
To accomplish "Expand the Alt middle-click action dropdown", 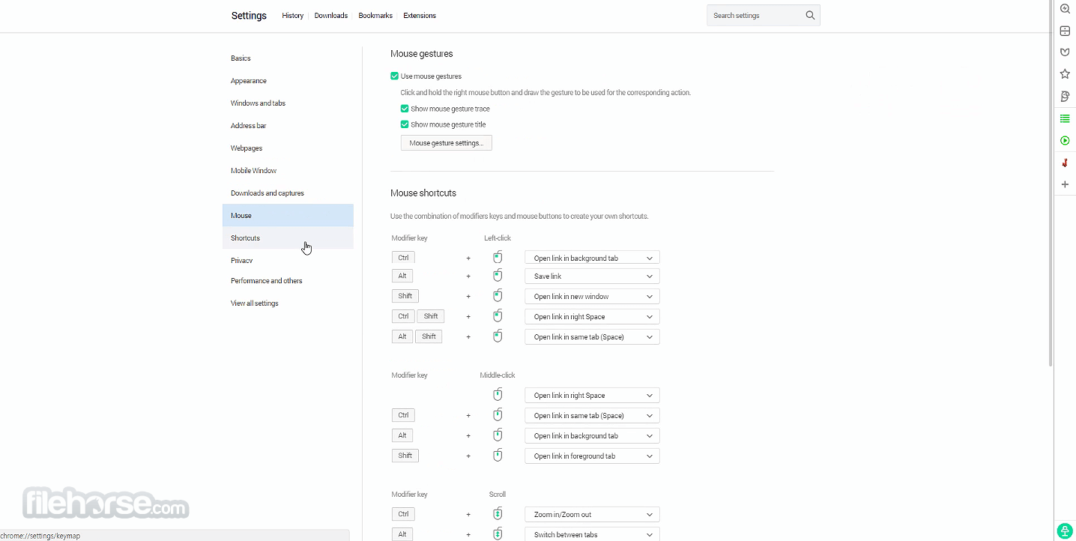I will [592, 436].
